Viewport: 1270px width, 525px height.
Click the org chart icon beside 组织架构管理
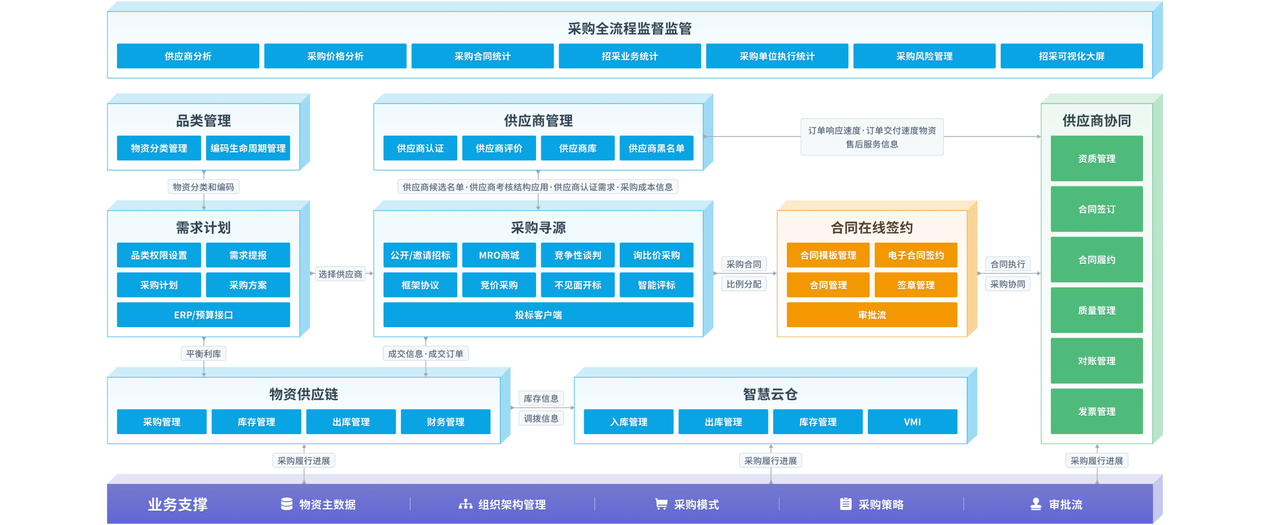[x=465, y=504]
